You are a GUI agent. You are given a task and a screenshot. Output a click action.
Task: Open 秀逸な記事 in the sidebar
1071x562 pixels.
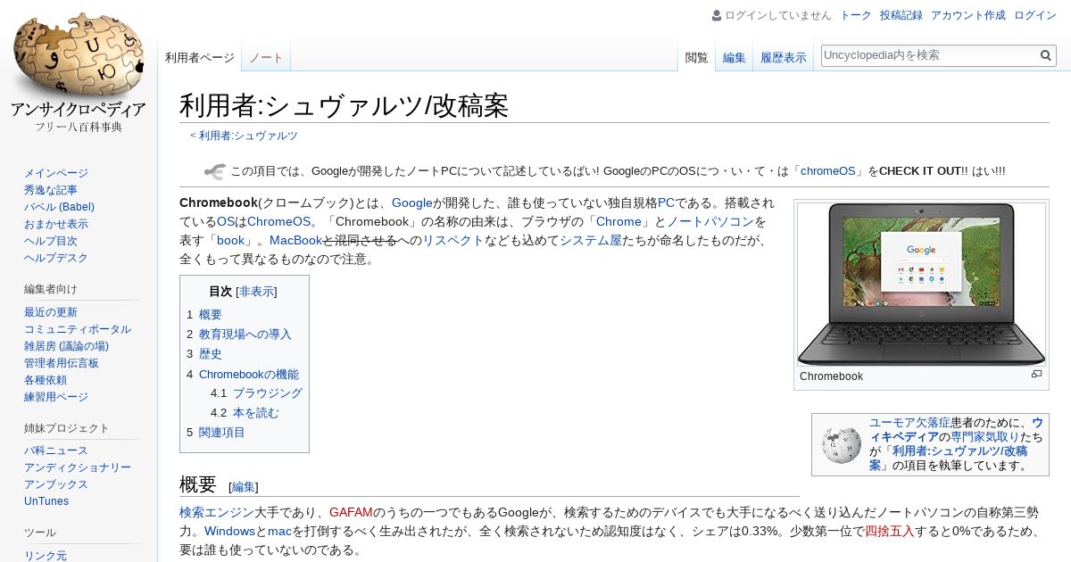(51, 190)
